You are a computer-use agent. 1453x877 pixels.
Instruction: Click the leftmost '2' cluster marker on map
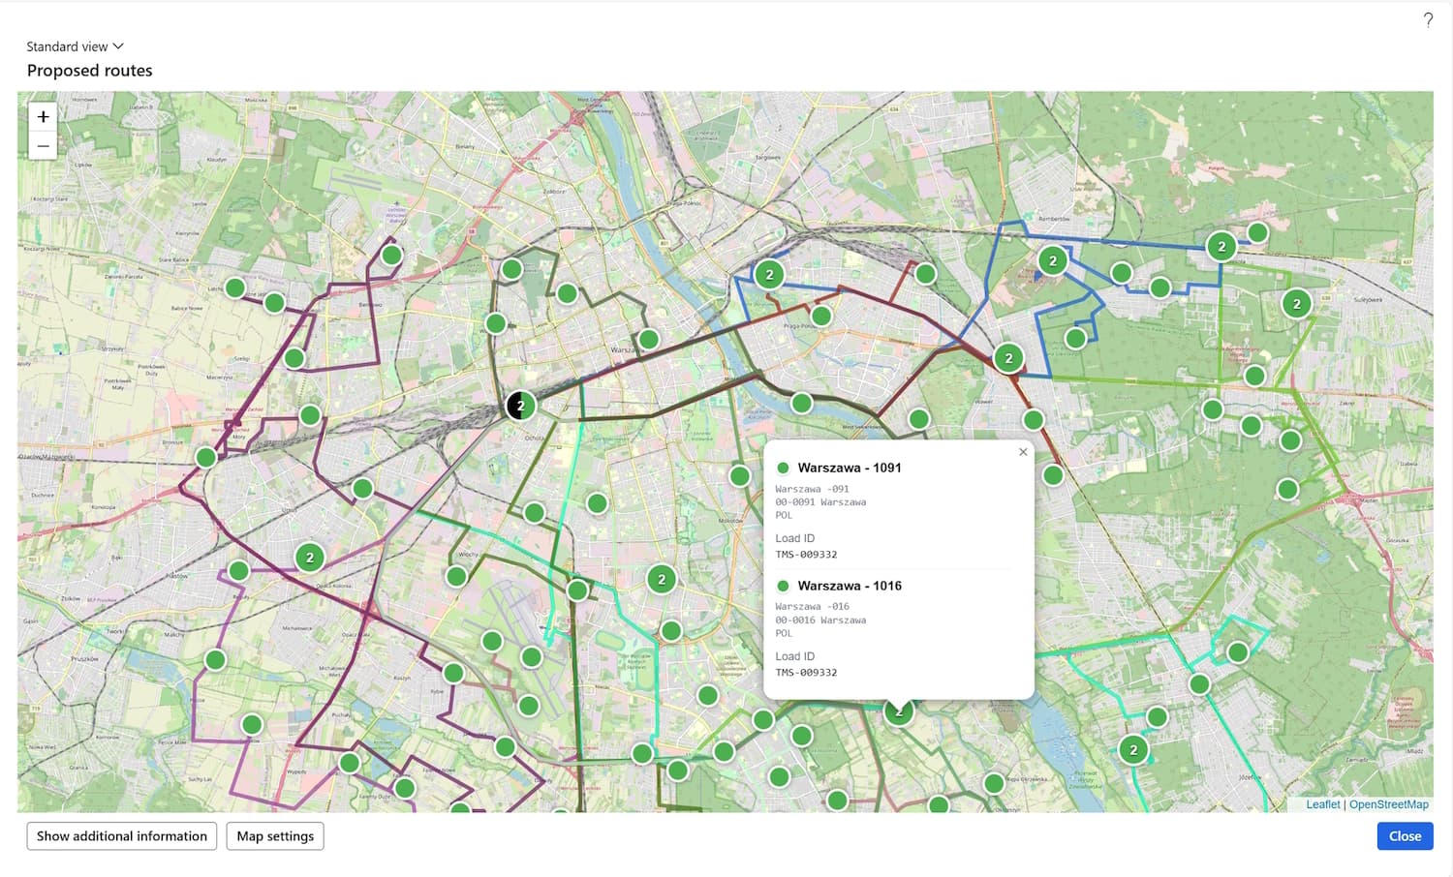tap(310, 558)
